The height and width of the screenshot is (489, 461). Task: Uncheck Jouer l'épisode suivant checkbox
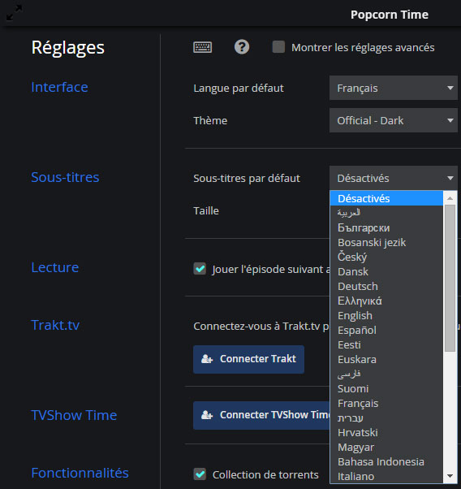click(200, 269)
